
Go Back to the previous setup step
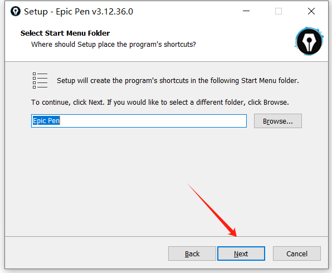pos(192,253)
